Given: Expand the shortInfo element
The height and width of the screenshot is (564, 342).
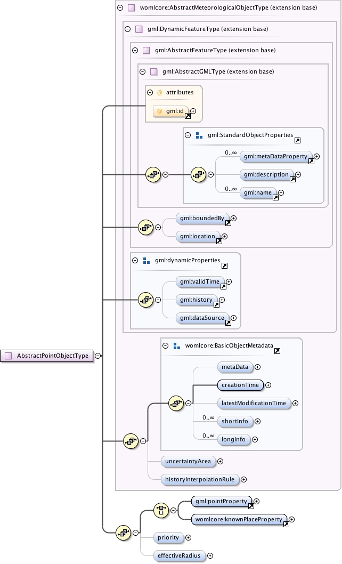Looking at the screenshot, I should click(x=257, y=422).
